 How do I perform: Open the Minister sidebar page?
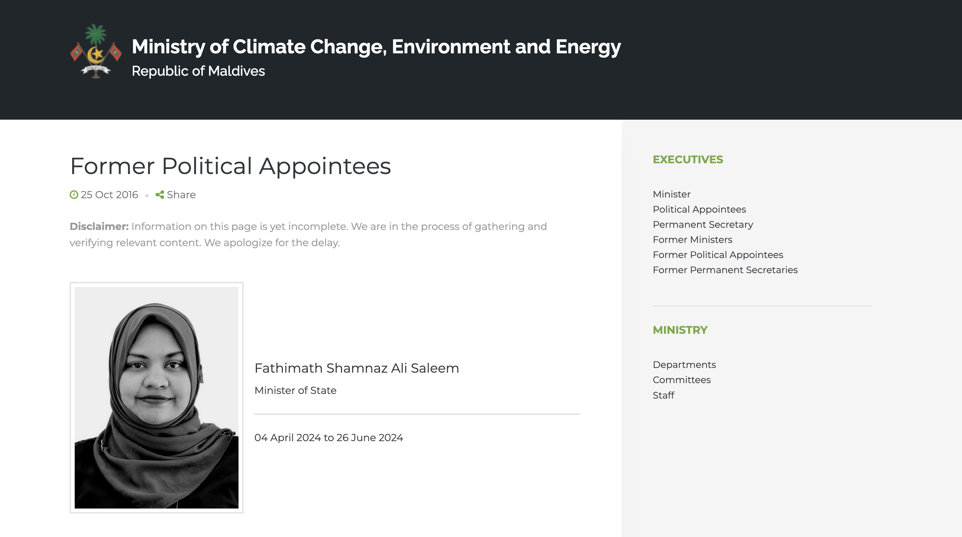[x=672, y=194]
